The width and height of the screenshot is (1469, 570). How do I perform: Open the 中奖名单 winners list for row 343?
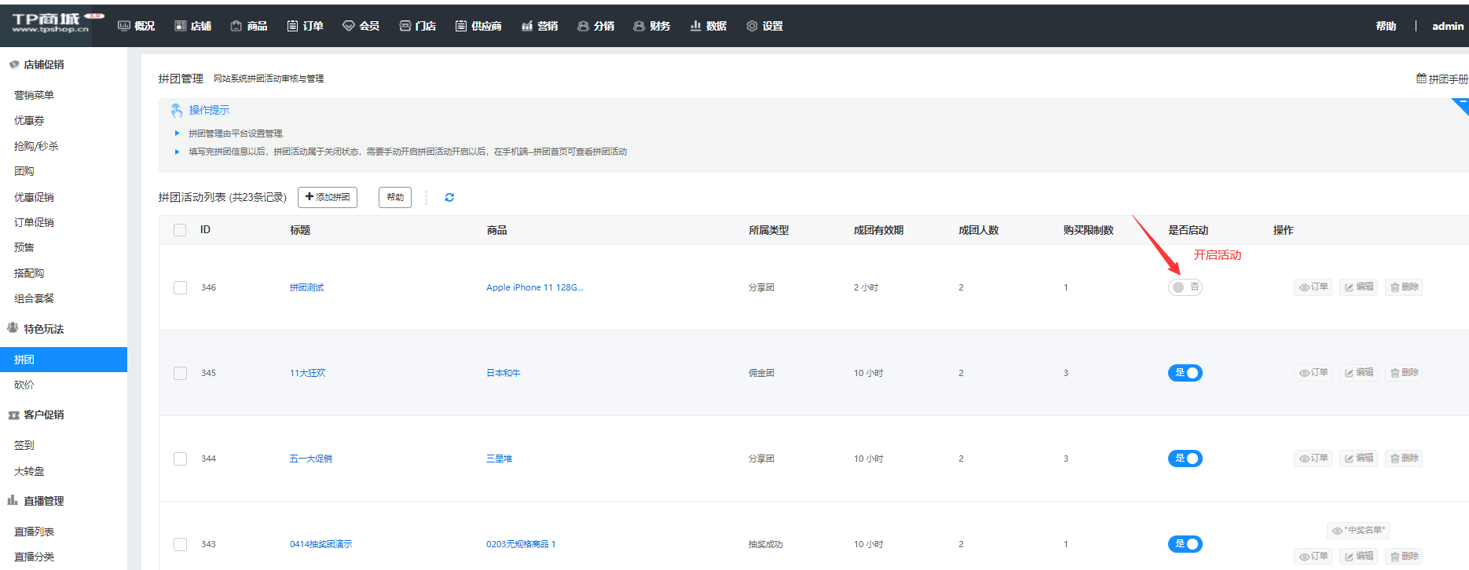pyautogui.click(x=1358, y=531)
